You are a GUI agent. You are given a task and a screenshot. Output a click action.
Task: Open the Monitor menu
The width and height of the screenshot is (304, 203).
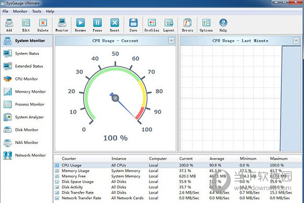20,11
